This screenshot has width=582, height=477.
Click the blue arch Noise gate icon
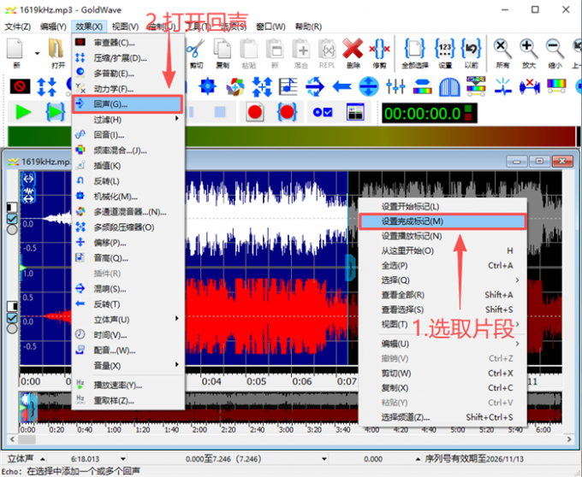(449, 86)
